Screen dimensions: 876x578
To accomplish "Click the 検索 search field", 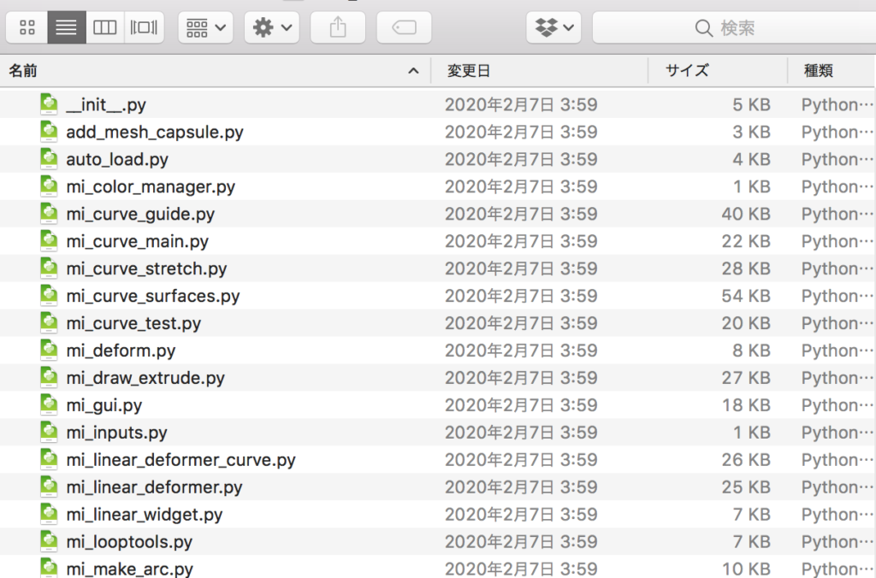I will coord(734,28).
